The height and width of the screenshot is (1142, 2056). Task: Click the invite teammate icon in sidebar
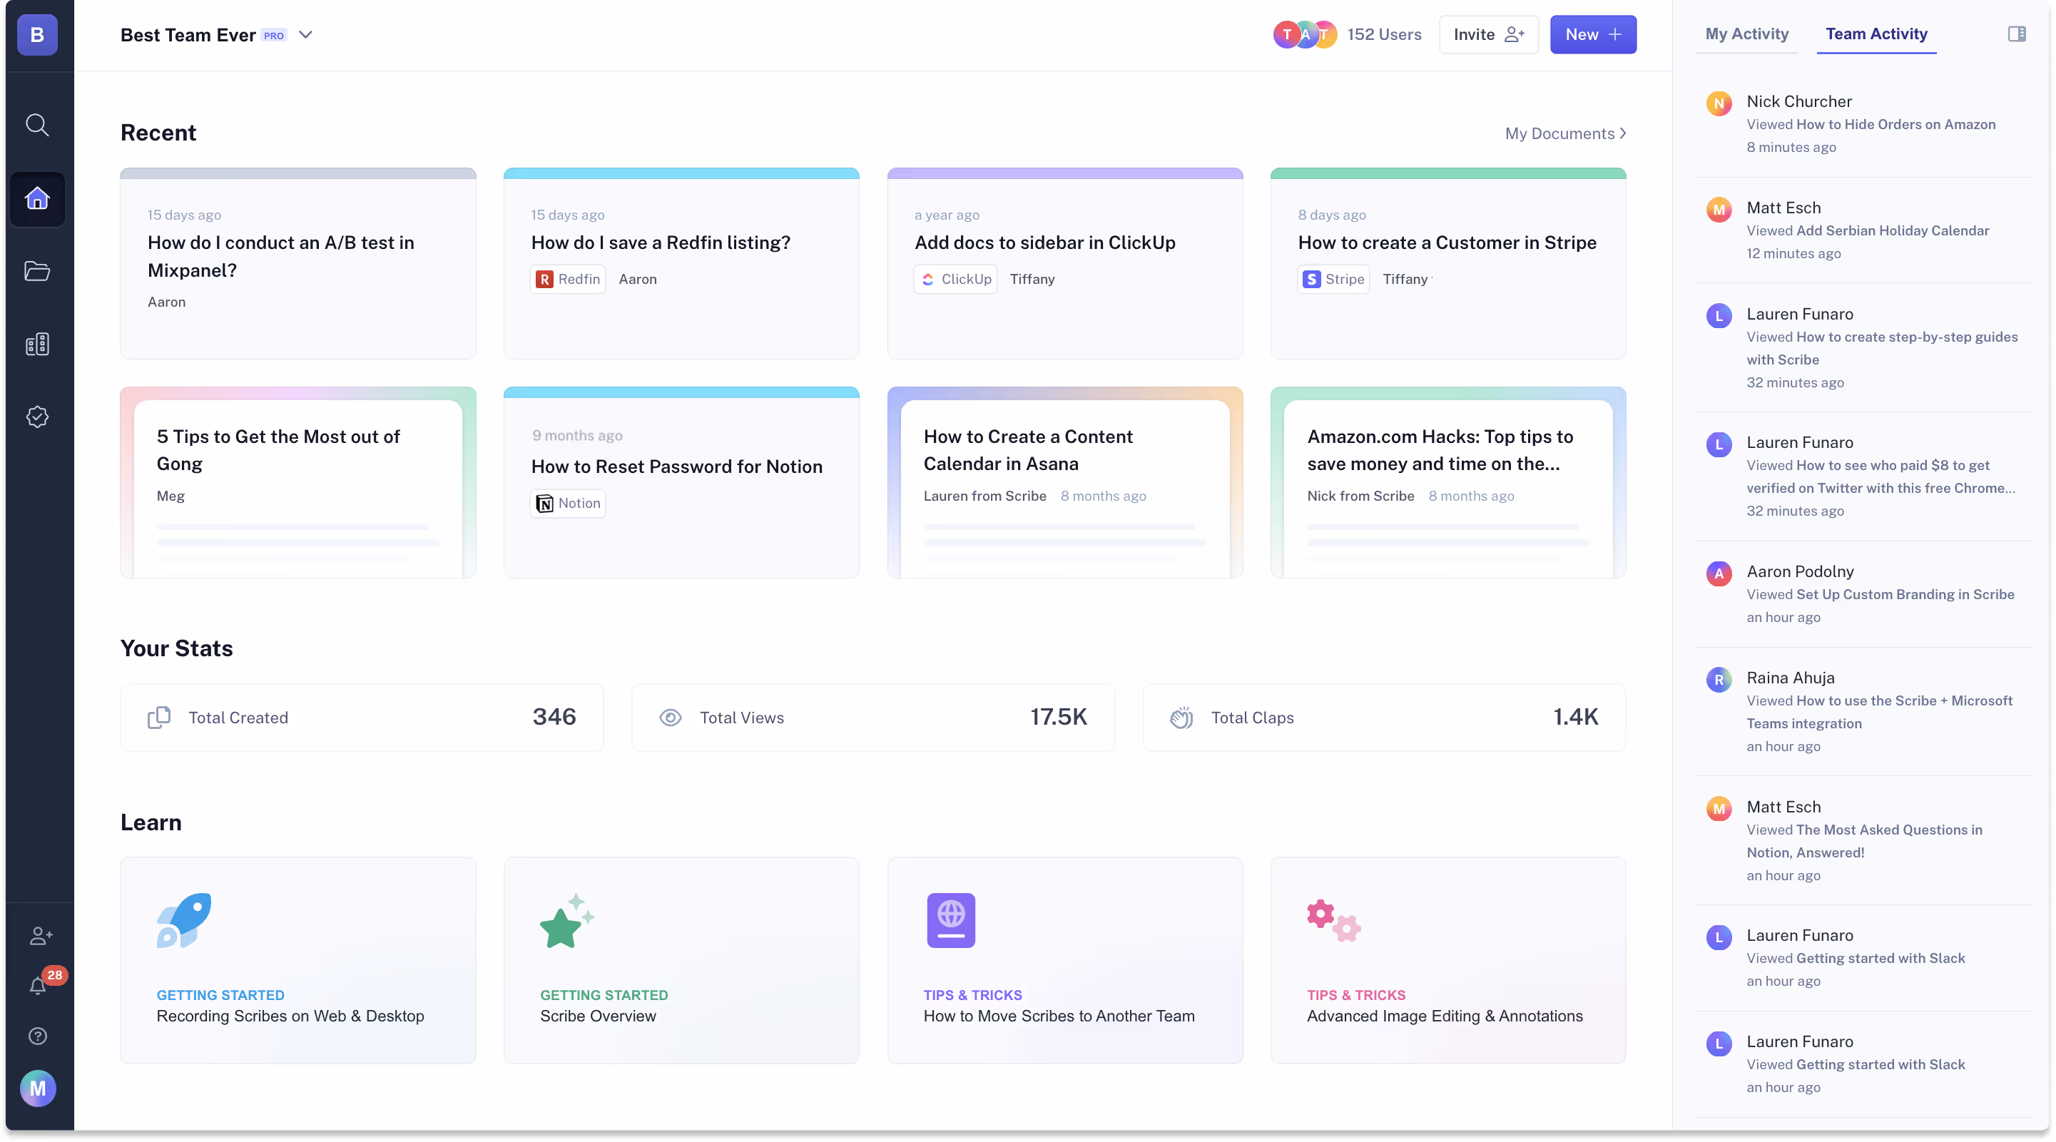40,935
